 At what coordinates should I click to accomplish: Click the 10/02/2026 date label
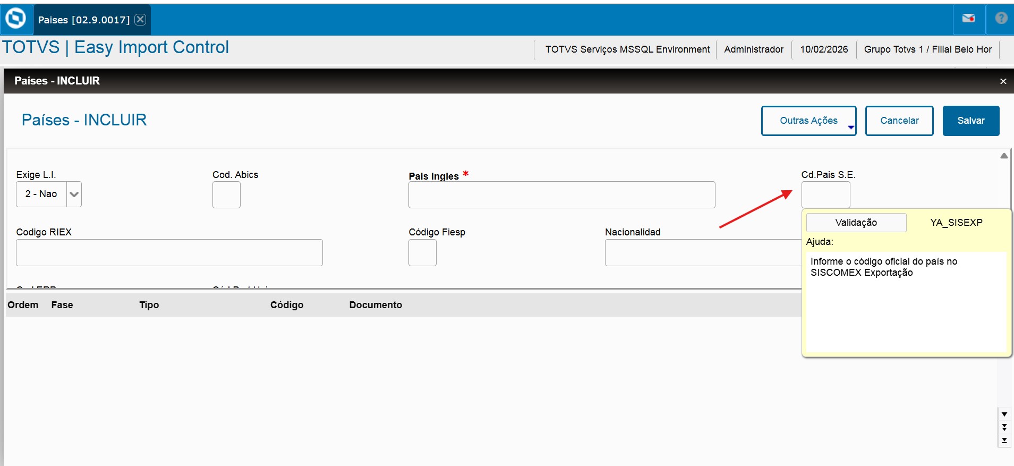coord(824,49)
